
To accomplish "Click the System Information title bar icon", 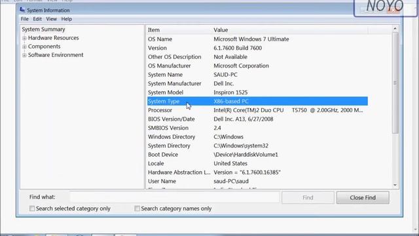I will click(22, 10).
